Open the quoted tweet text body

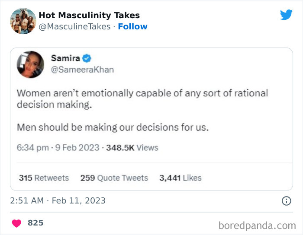pyautogui.click(x=142, y=110)
